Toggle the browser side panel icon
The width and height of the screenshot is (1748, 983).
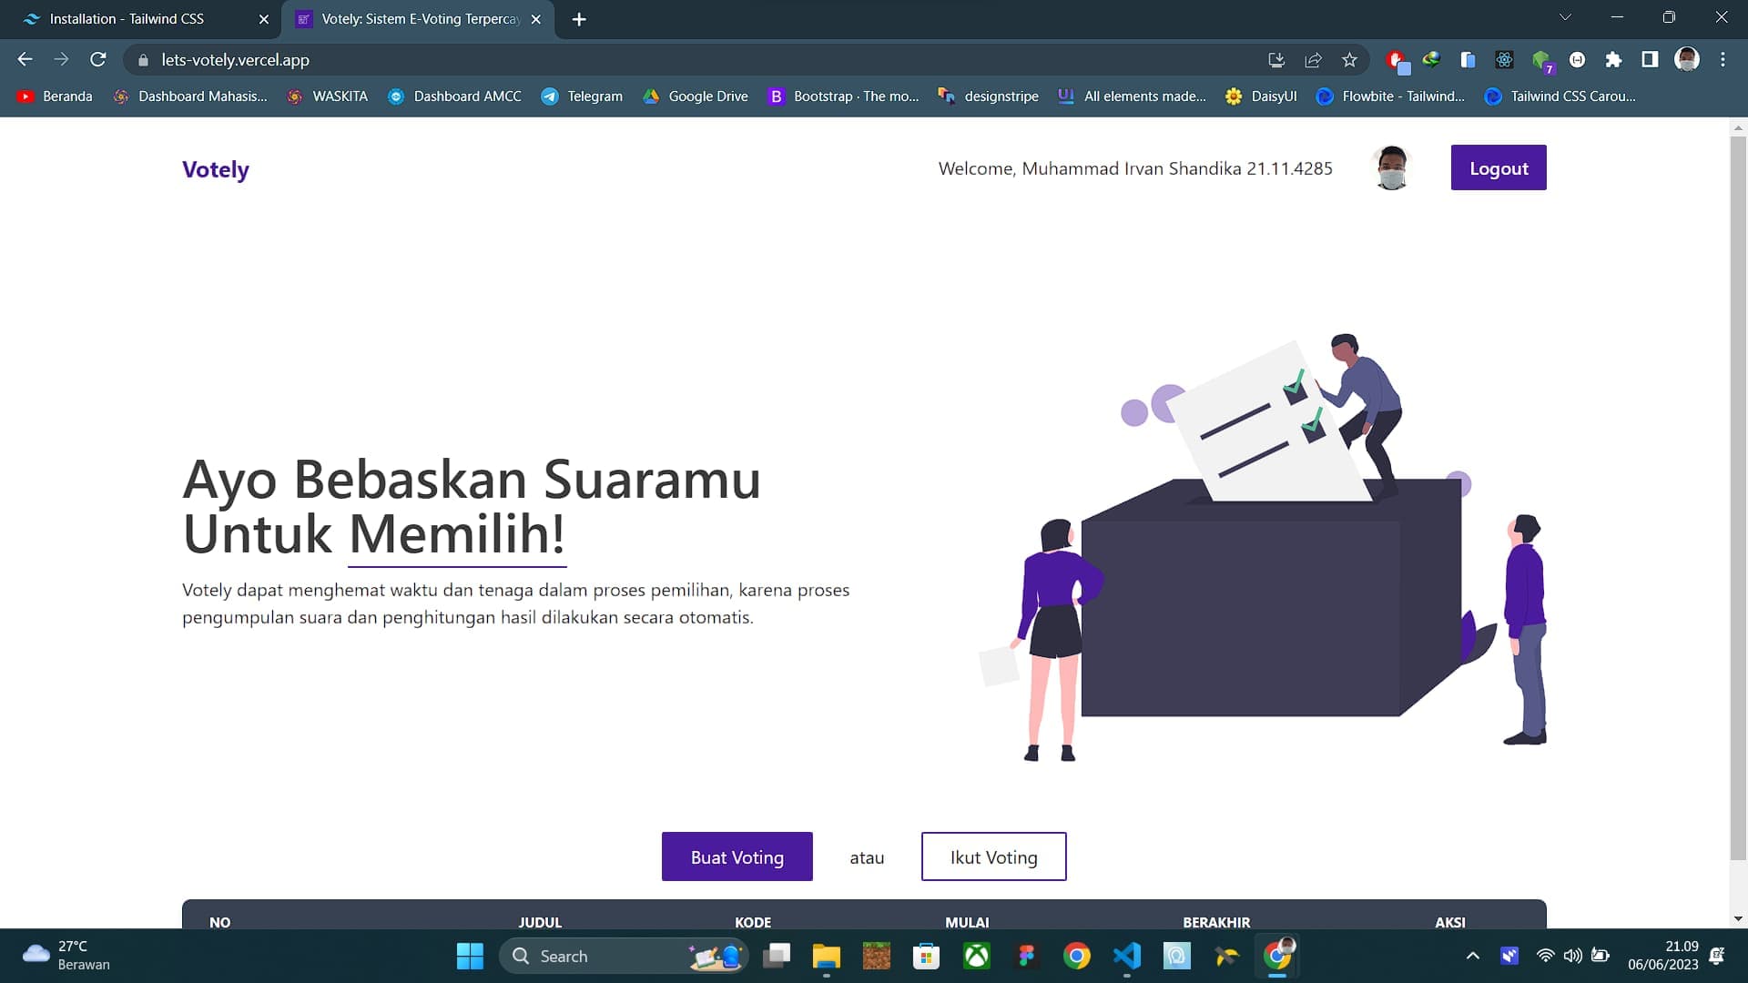click(x=1650, y=60)
